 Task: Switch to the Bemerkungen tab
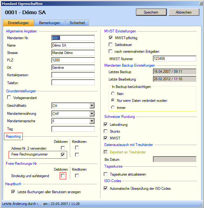coord(50,23)
